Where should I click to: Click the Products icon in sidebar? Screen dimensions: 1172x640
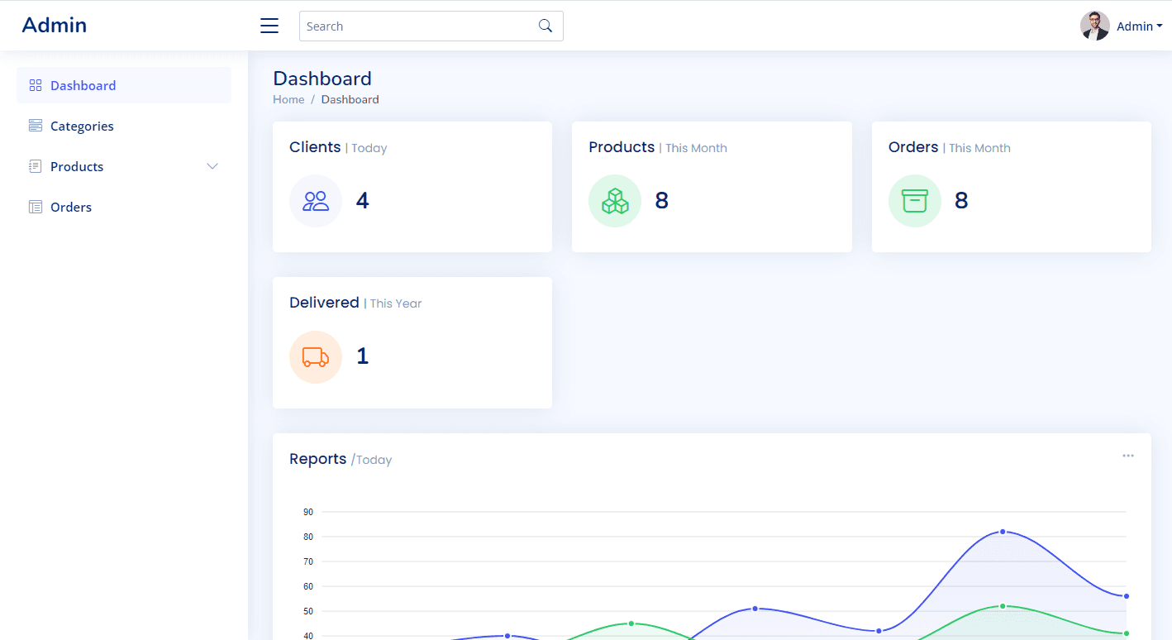tap(36, 166)
